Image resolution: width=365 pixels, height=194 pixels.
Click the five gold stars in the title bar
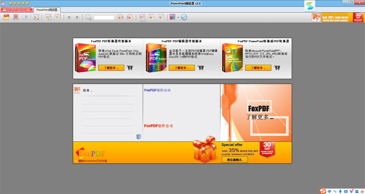coord(19,3)
